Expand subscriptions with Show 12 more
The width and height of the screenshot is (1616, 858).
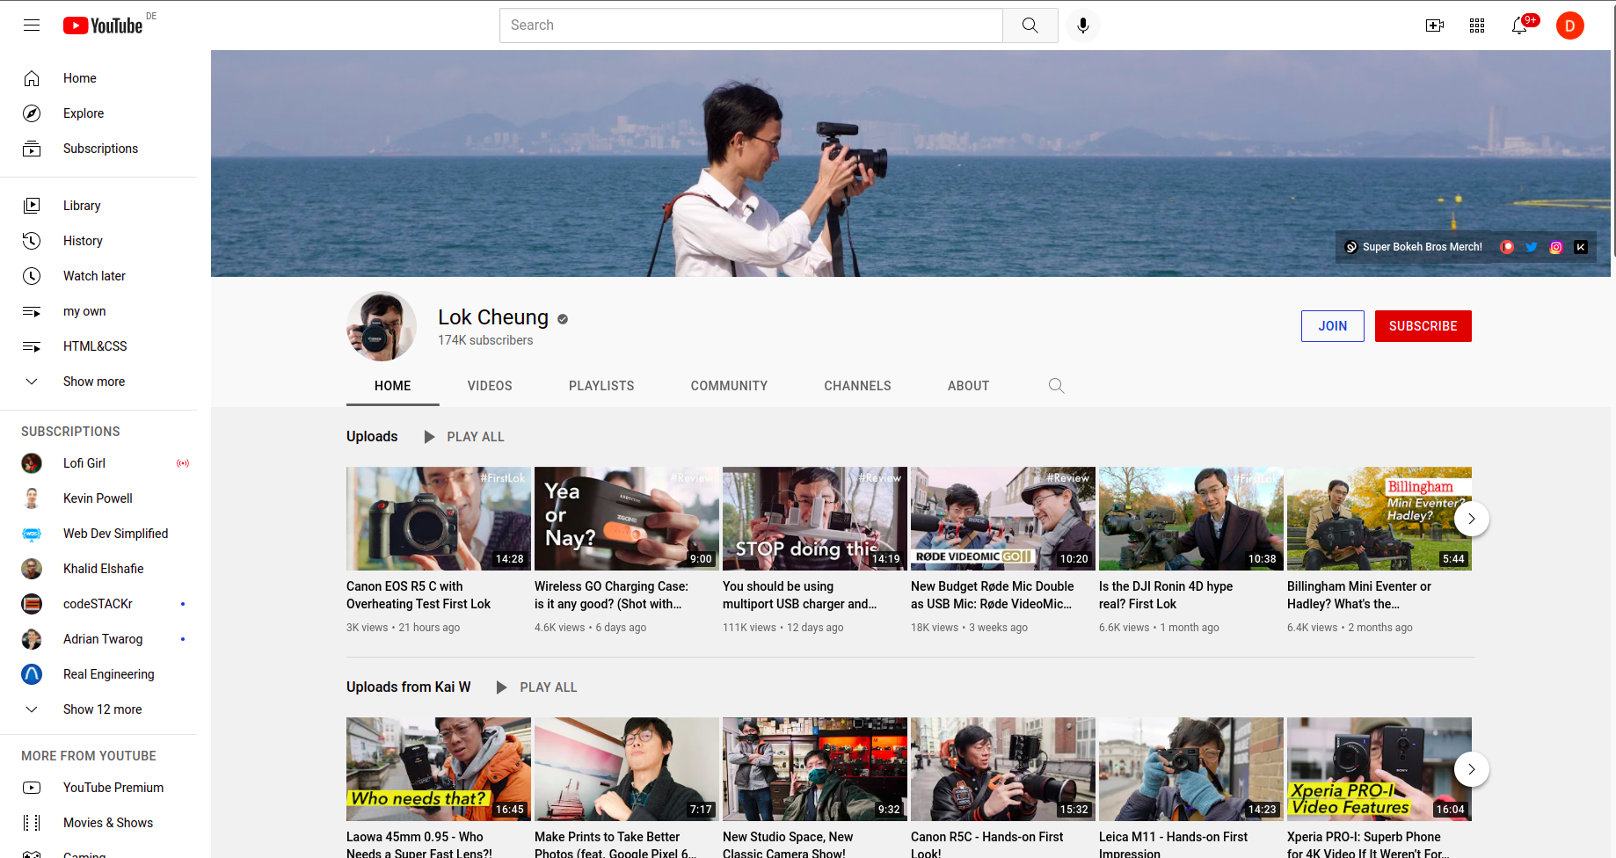point(98,709)
